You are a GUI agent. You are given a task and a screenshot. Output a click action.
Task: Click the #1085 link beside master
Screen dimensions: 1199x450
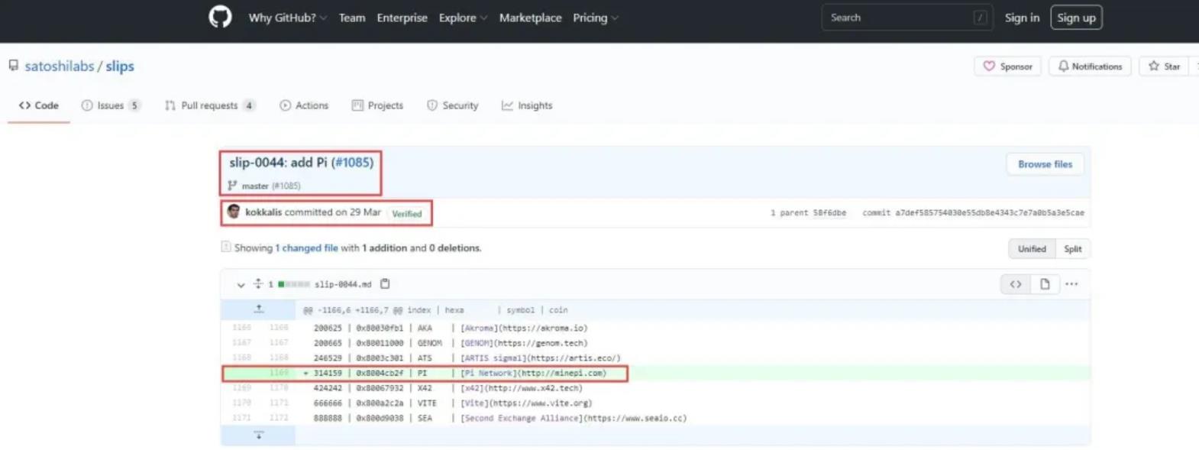point(286,186)
